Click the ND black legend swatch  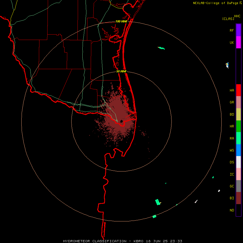tap(238, 210)
